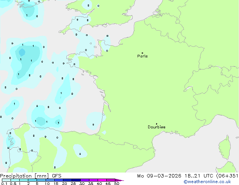Click the '(06+351' forecast run text
239x185 pixels.
[227, 176]
